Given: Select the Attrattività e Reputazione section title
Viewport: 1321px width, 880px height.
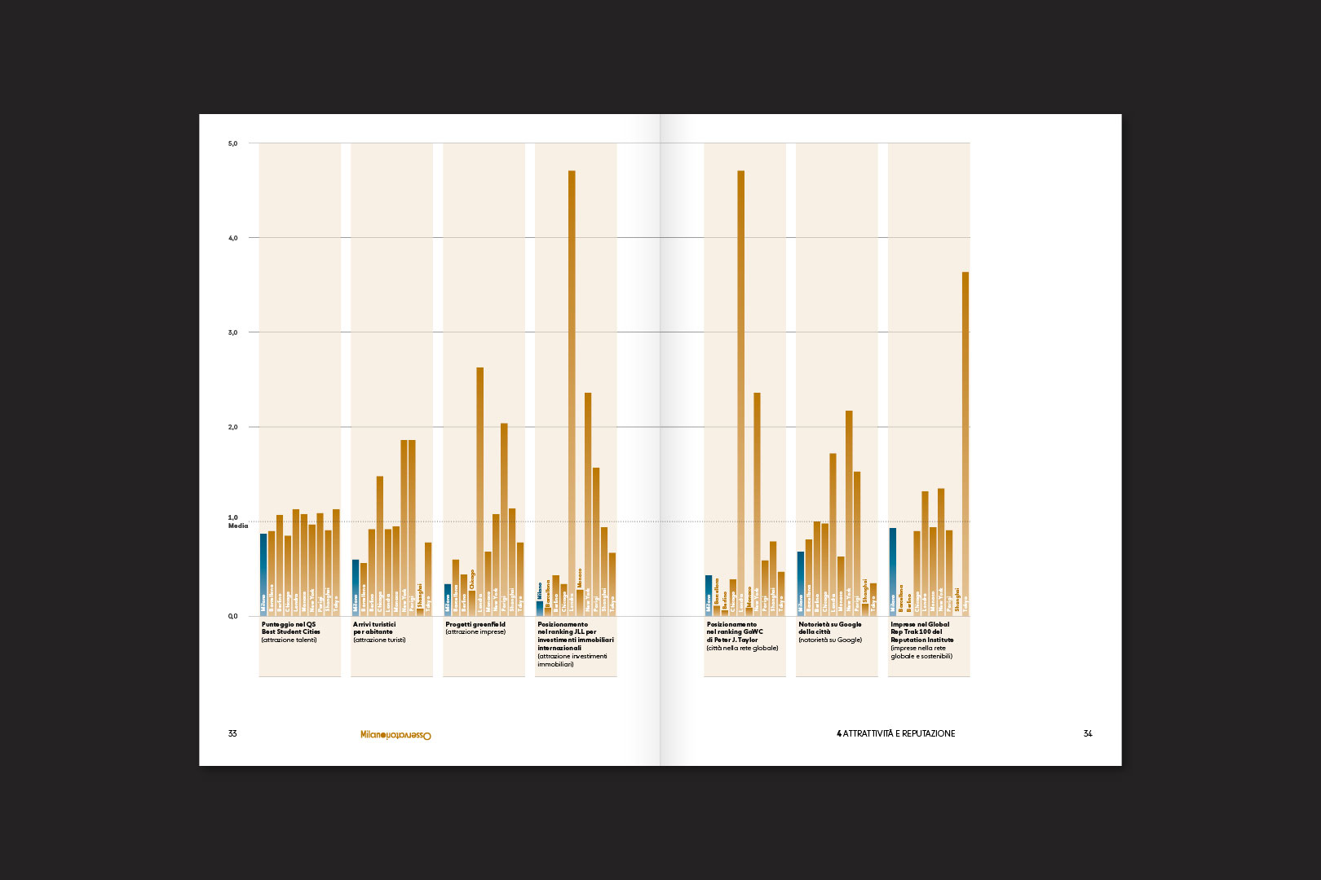Looking at the screenshot, I should [x=895, y=734].
